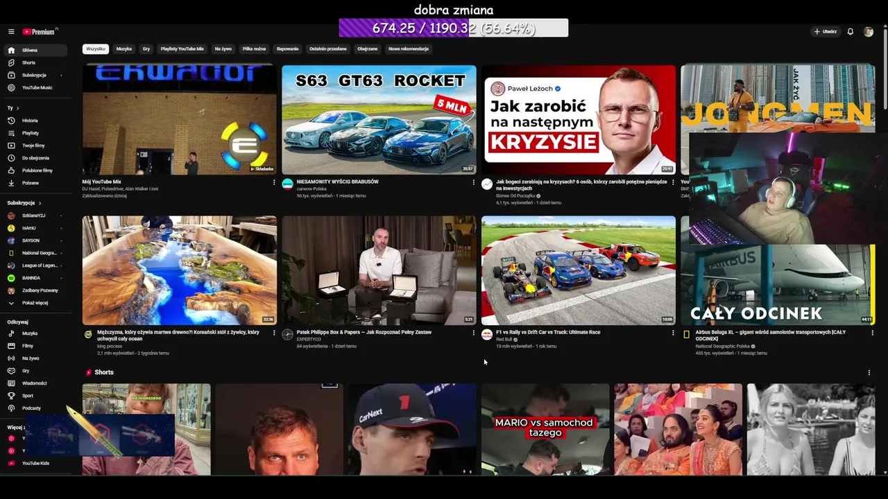Open Playlisty in the sidebar
This screenshot has height=499, width=888.
click(34, 133)
